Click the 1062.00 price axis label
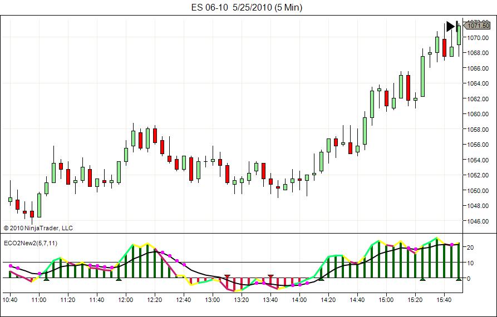 coord(478,99)
